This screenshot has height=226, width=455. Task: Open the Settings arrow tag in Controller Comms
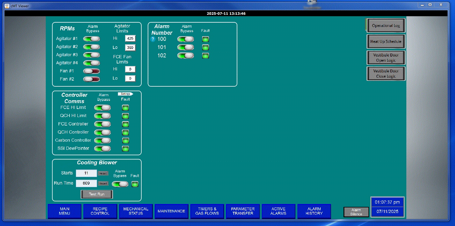125,94
